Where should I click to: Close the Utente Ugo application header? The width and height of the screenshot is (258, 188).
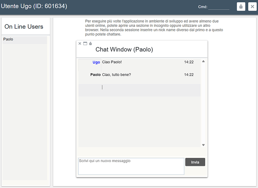pyautogui.click(x=252, y=7)
